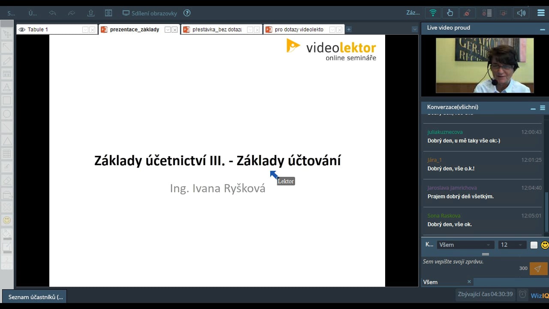Click the redo arrow in top toolbar
Viewport: 549px width, 309px height.
[72, 13]
